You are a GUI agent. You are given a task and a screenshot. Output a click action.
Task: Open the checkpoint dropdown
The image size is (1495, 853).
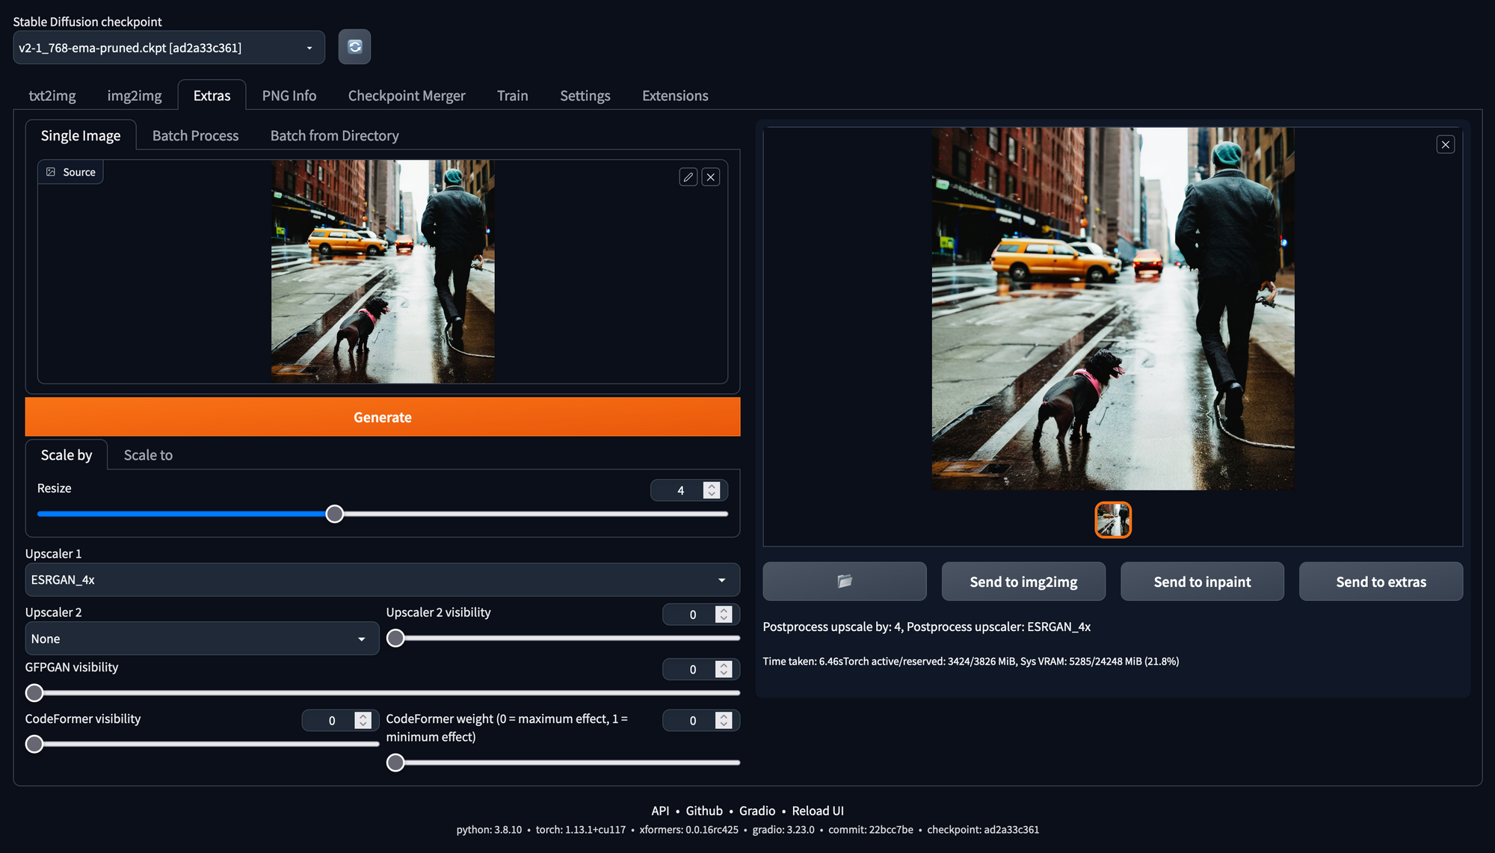[169, 48]
